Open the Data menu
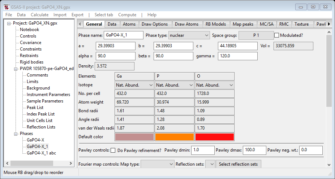This screenshot has width=335, height=179. tap(21, 15)
